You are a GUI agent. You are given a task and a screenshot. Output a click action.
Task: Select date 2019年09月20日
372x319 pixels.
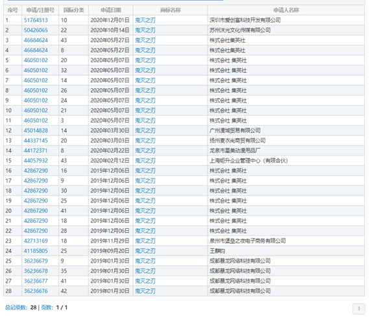coord(110,251)
